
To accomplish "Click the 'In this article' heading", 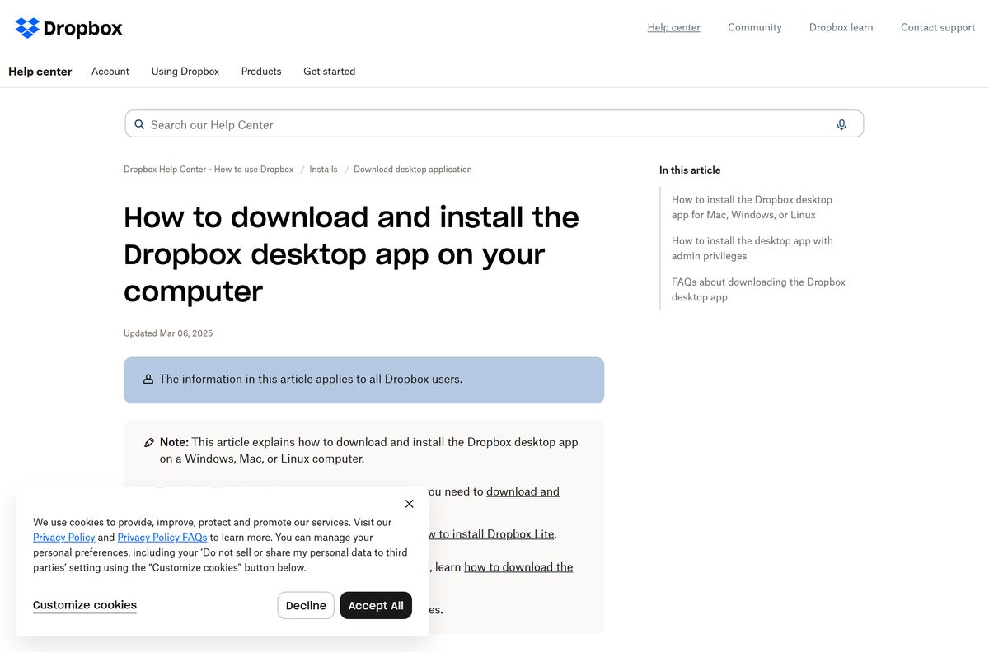I will (690, 170).
